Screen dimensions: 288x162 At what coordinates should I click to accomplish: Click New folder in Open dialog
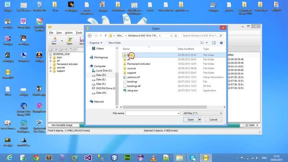[115, 43]
